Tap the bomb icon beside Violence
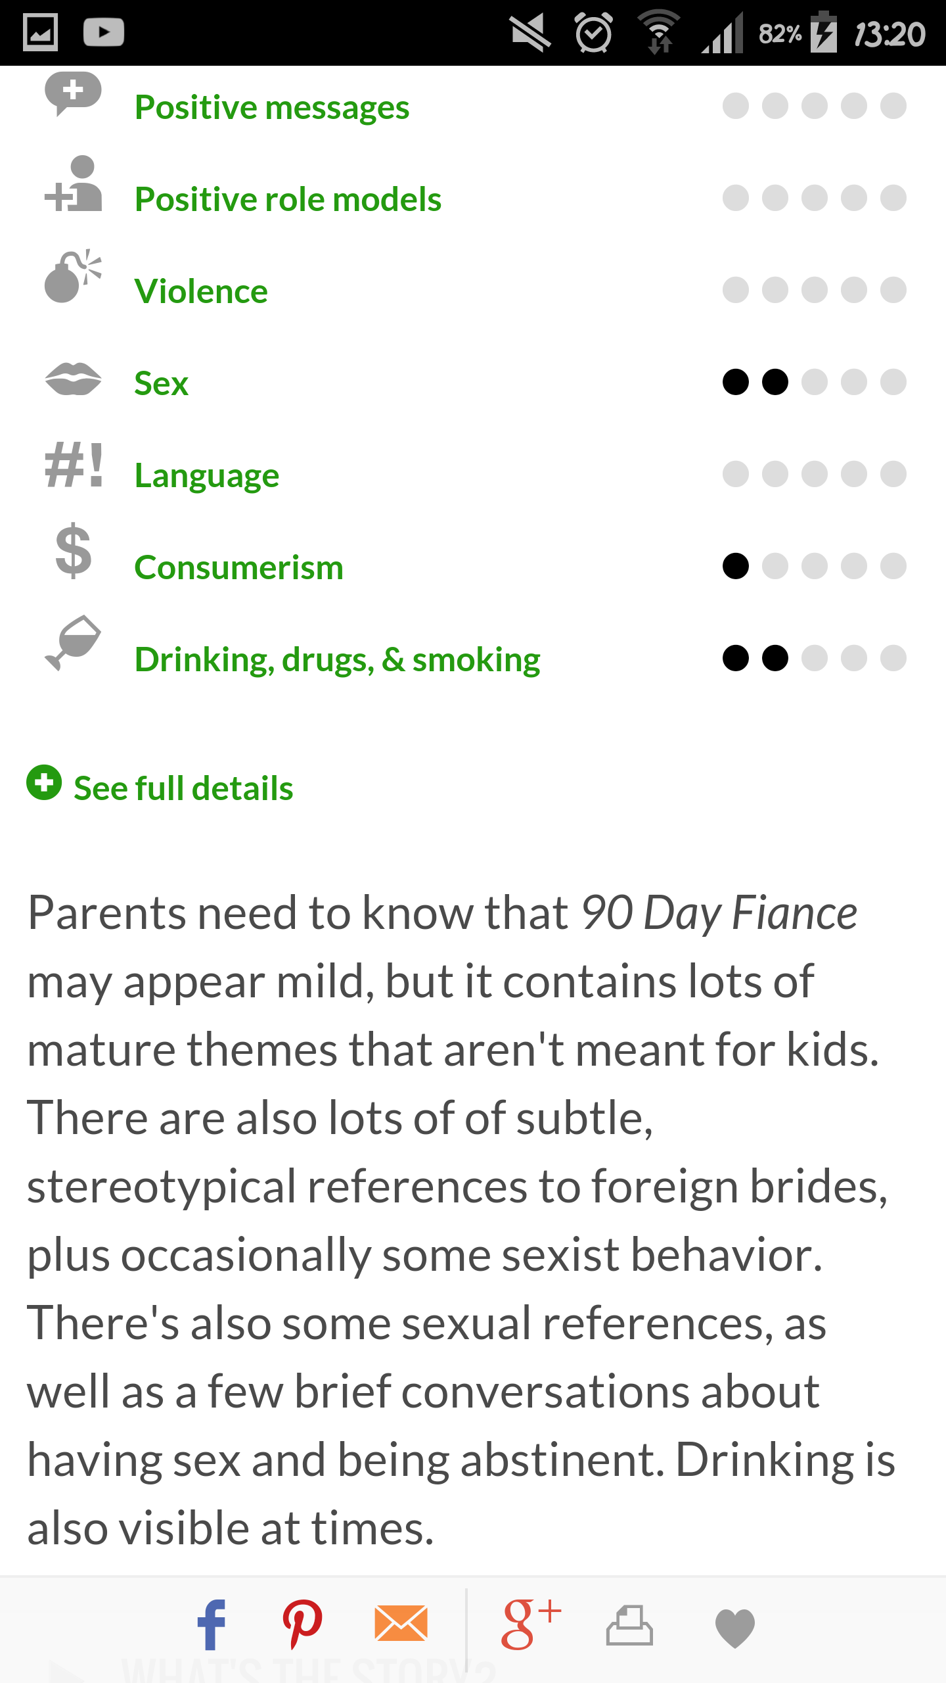 point(73,276)
